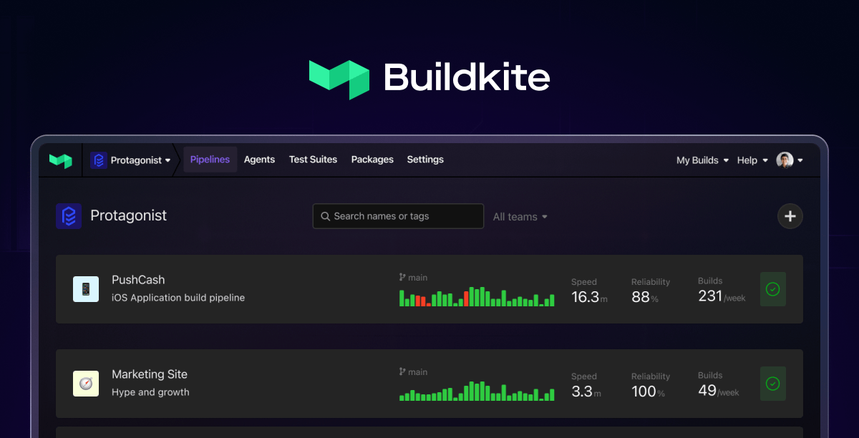Click the Marketing Site 49 builds per week

pyautogui.click(x=719, y=391)
